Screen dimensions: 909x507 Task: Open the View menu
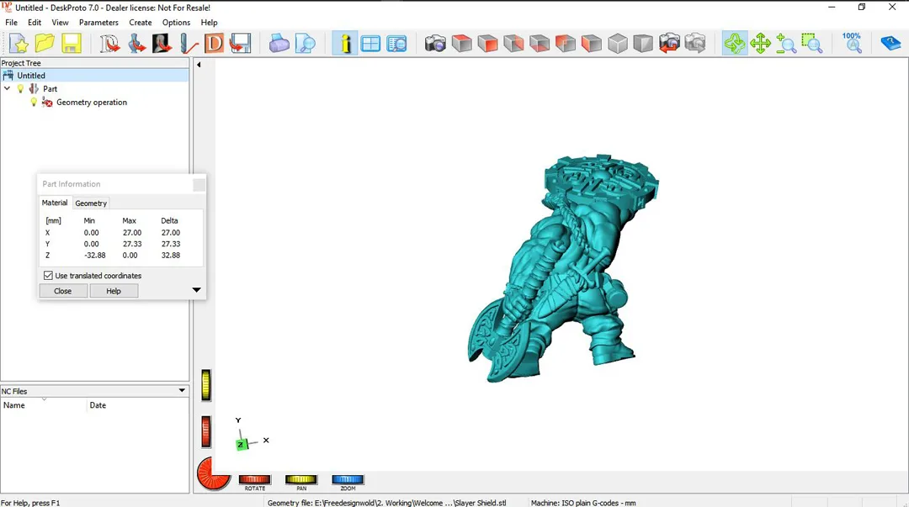coord(60,23)
